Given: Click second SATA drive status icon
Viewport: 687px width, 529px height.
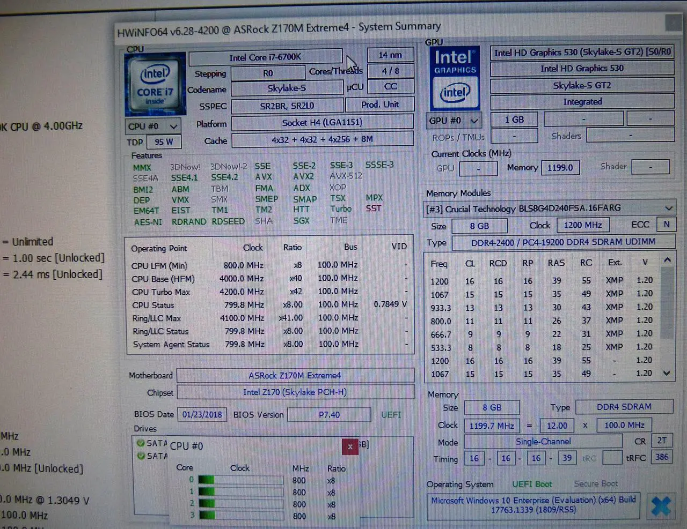Looking at the screenshot, I should (x=141, y=456).
